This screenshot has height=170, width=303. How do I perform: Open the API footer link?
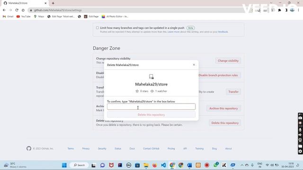pos(185,149)
